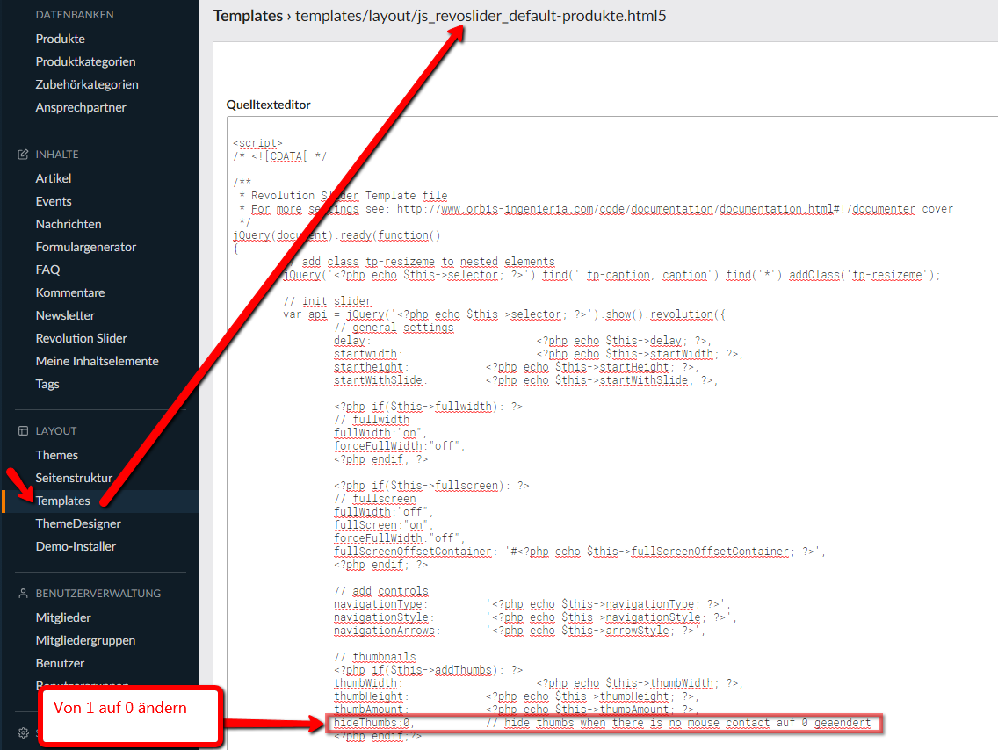The height and width of the screenshot is (750, 998).
Task: Collapse the INHALTE section heading
Action: coord(57,155)
